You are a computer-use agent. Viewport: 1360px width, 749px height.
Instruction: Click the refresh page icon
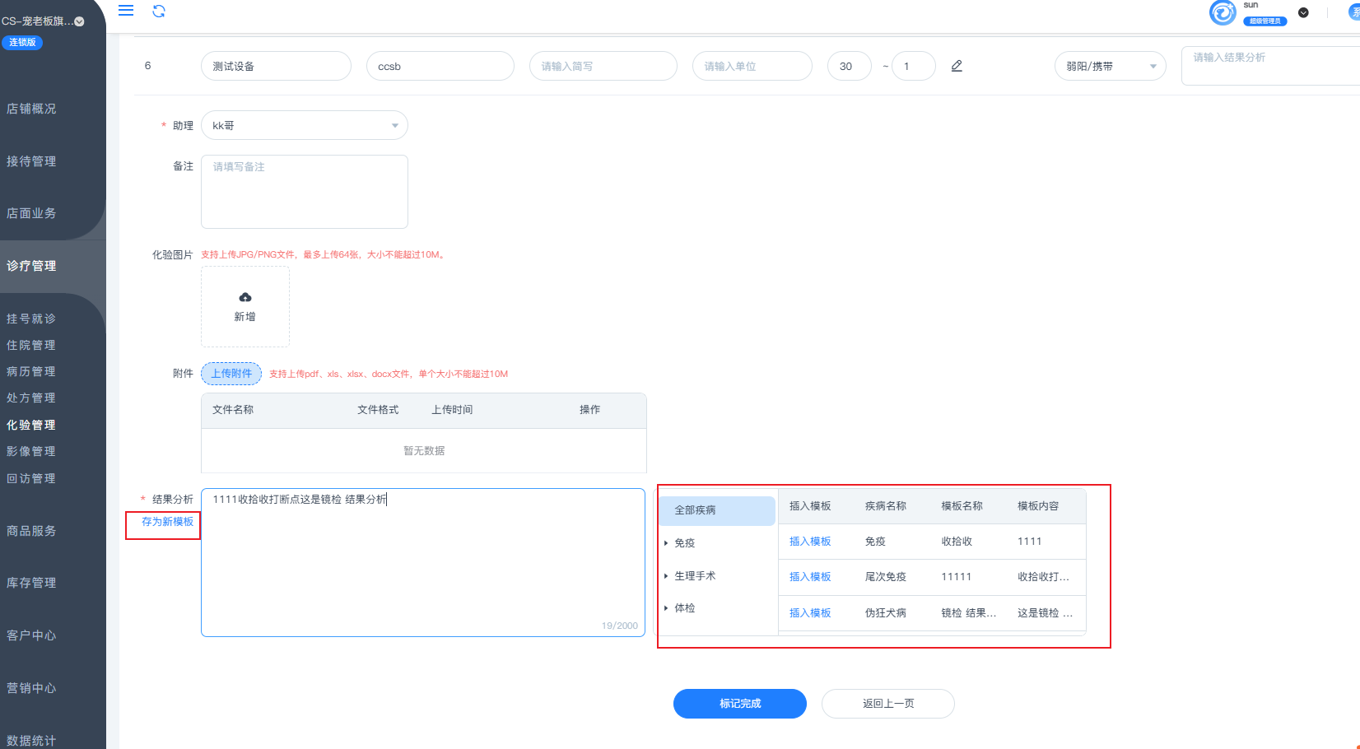[x=159, y=11]
